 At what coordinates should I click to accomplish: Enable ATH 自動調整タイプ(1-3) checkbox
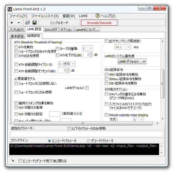(16, 64)
